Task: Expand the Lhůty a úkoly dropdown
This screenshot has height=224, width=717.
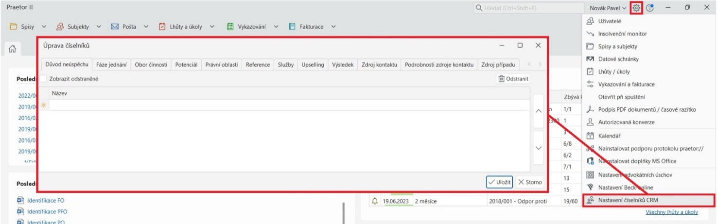Action: pos(212,27)
